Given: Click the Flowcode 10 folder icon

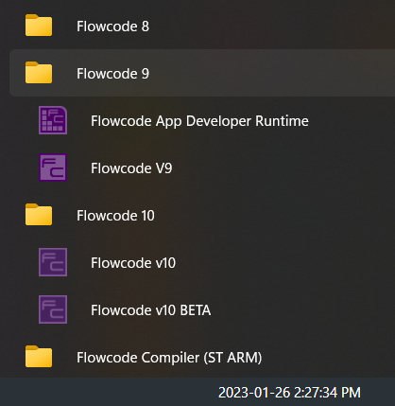Looking at the screenshot, I should pyautogui.click(x=39, y=215).
